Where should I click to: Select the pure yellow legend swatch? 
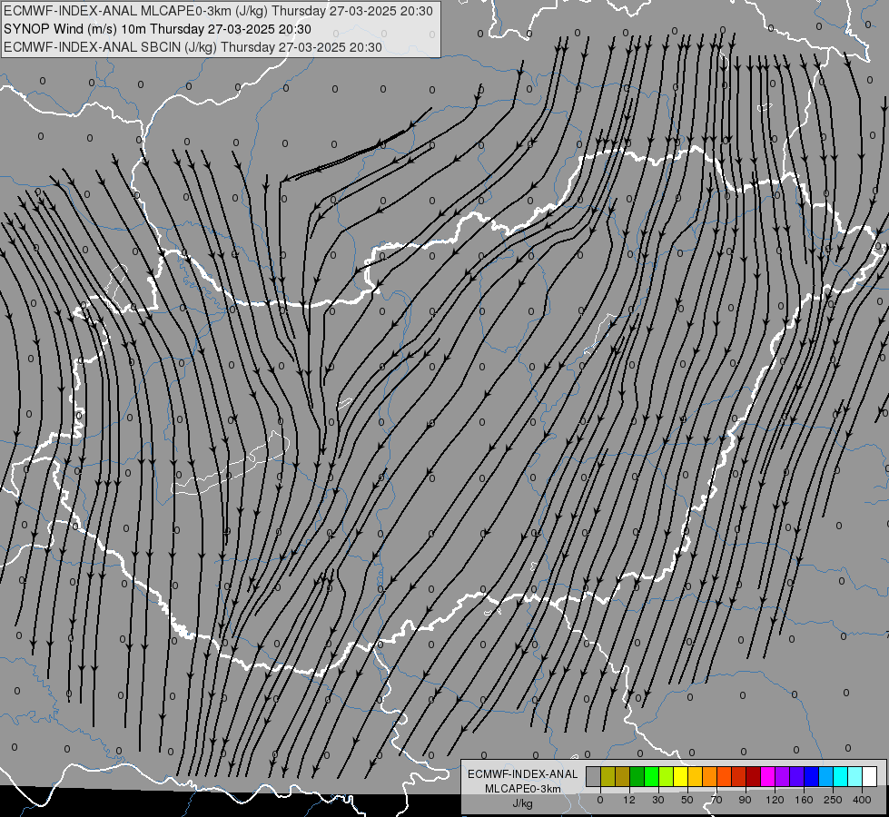pos(680,776)
